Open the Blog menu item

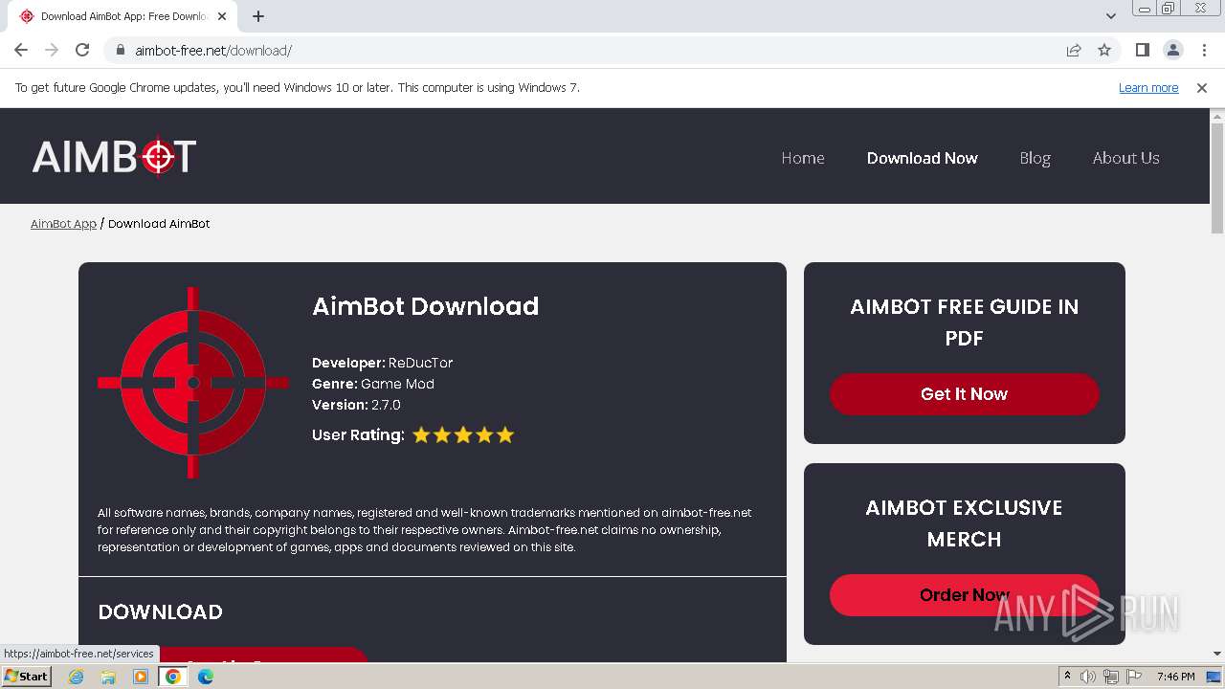(1035, 158)
